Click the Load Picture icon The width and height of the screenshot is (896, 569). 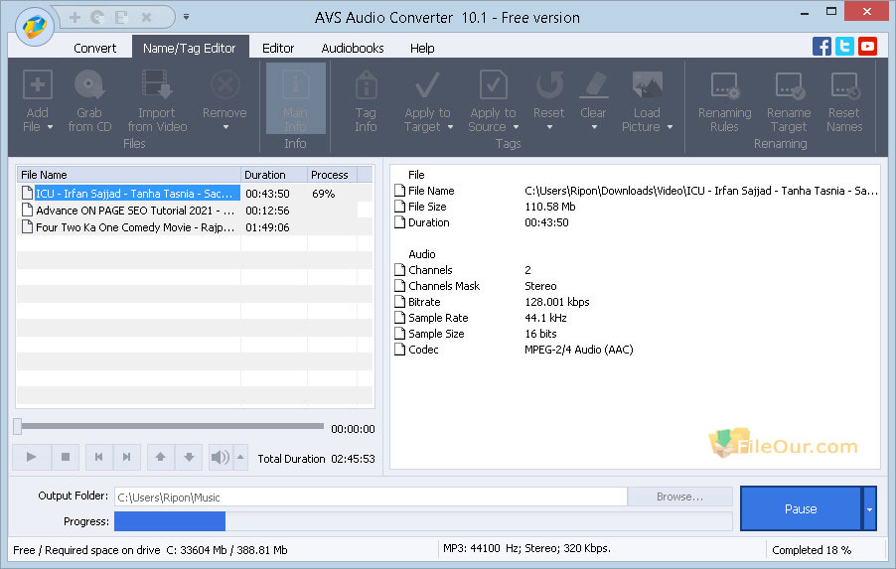click(647, 85)
